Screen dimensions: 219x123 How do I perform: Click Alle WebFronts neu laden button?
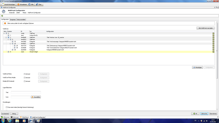click(x=206, y=28)
